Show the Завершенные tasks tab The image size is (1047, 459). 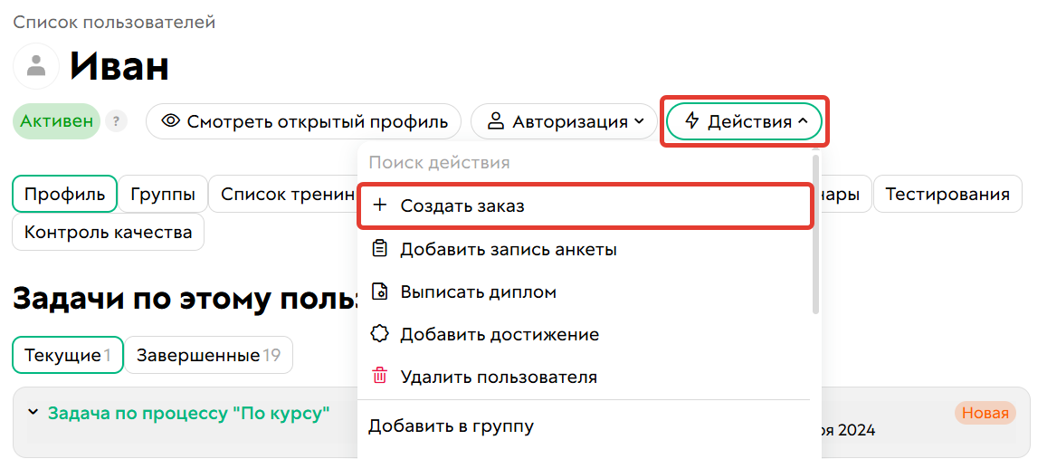click(208, 355)
